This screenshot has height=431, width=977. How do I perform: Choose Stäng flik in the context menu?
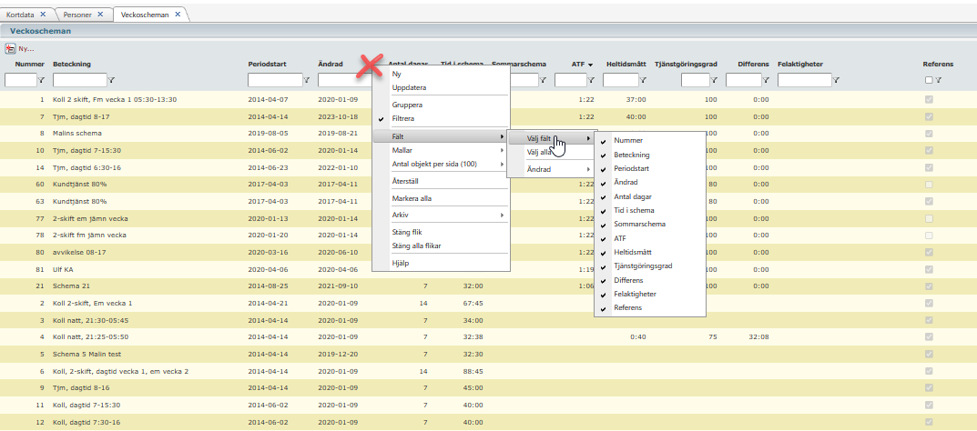click(x=441, y=233)
